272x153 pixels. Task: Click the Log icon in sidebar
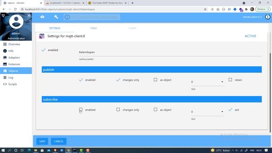point(5,77)
